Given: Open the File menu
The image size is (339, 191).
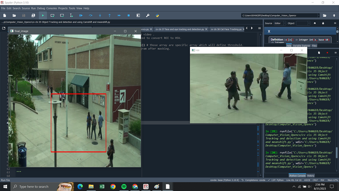Looking at the screenshot, I should click(x=3, y=8).
